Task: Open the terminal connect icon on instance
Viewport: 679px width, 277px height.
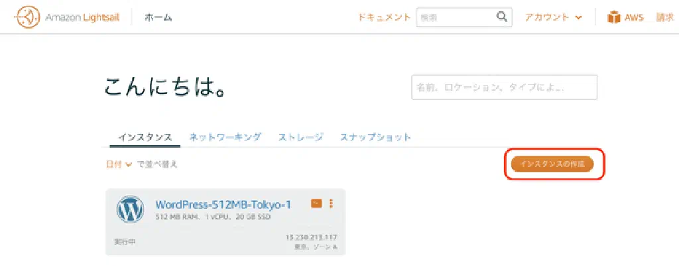Action: click(316, 203)
